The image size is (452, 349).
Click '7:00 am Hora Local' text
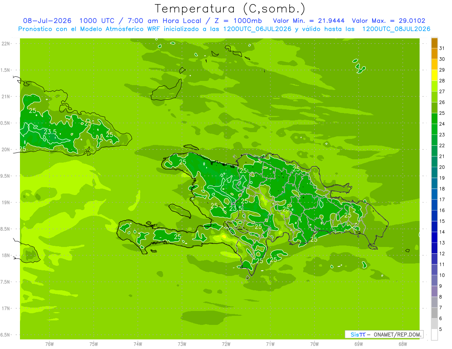click(x=165, y=21)
